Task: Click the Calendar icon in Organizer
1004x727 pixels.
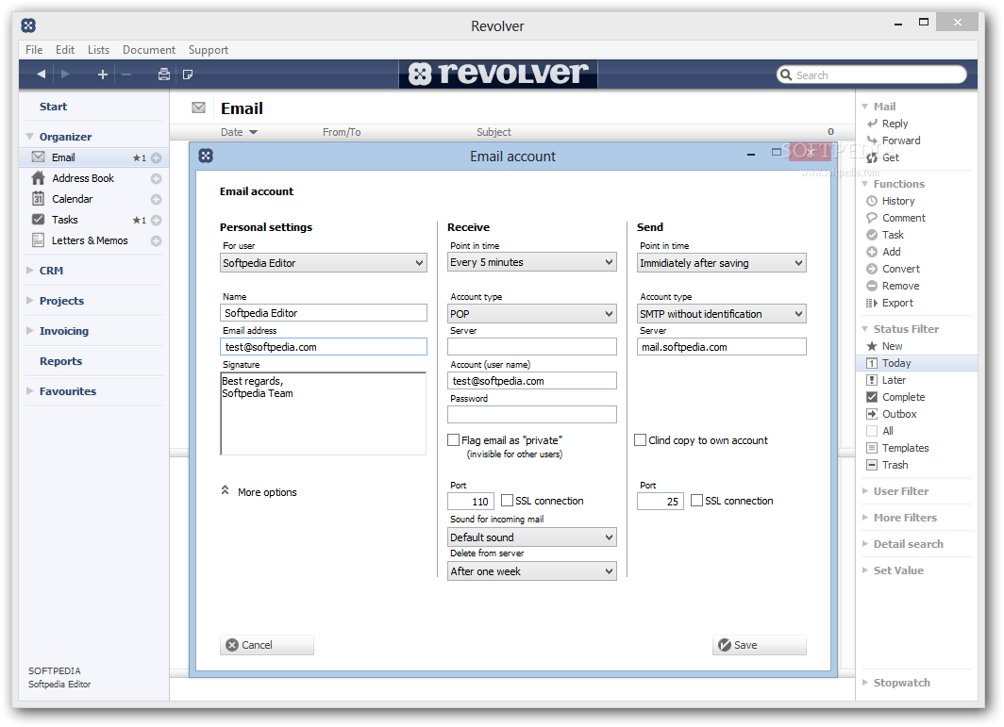Action: [39, 198]
